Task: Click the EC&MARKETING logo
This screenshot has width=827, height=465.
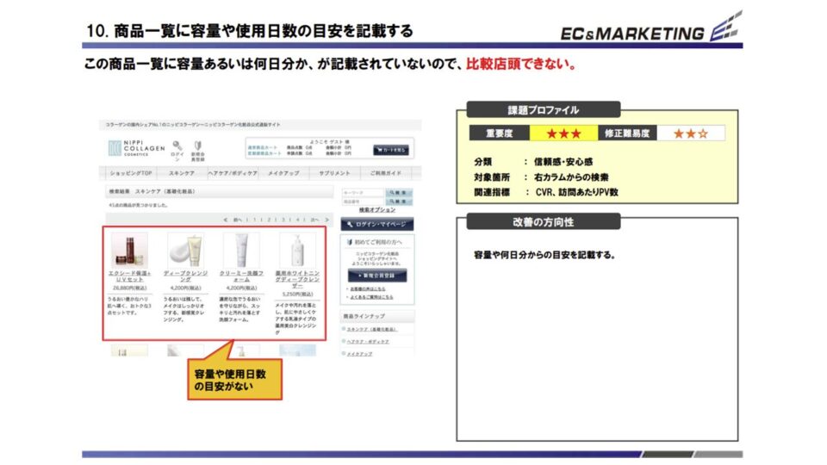Action: (x=650, y=28)
